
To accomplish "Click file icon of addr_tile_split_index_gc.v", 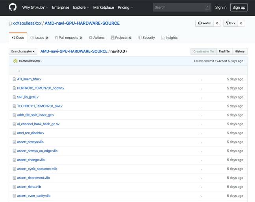I will pyautogui.click(x=14, y=115).
